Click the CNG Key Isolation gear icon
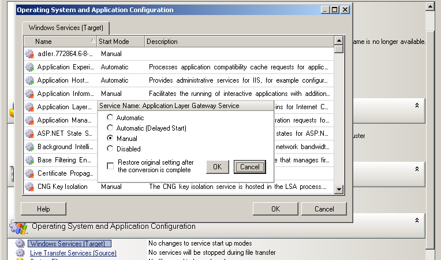Viewport: 441px width, 260px height. click(x=29, y=187)
